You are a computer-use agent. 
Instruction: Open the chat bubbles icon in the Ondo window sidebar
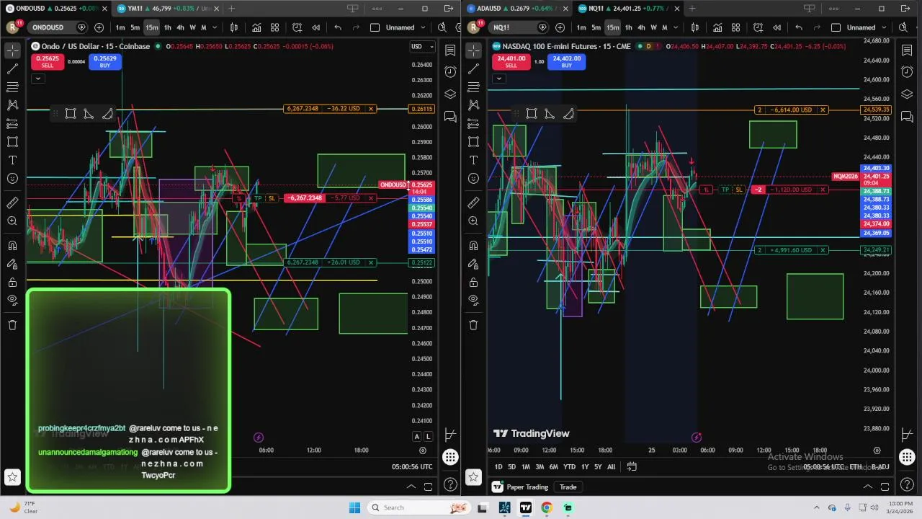(x=450, y=116)
